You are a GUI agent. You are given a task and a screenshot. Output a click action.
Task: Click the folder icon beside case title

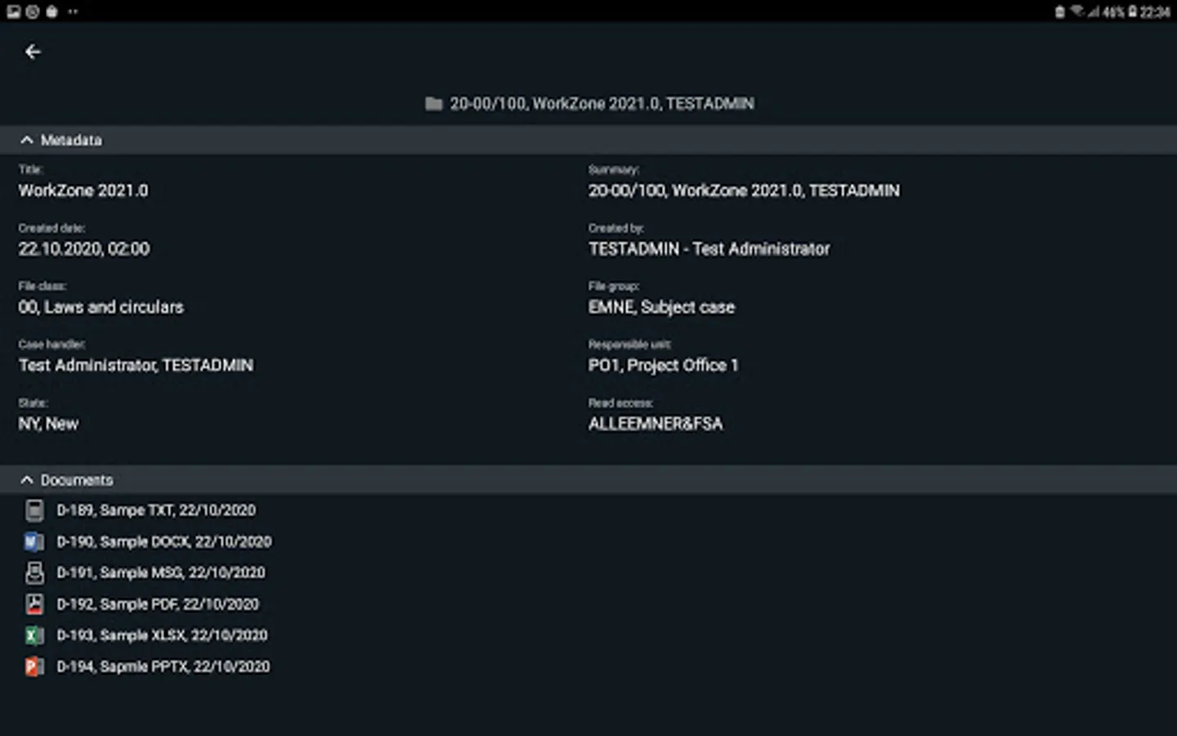(434, 104)
